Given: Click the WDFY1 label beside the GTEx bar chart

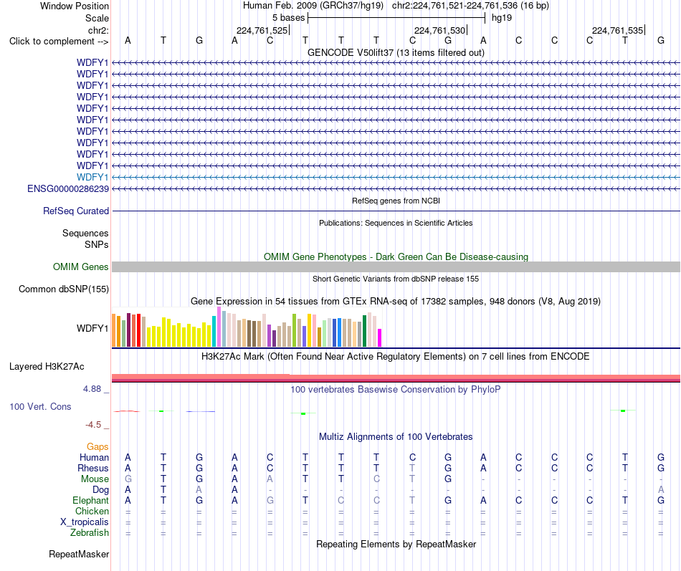Looking at the screenshot, I should (92, 328).
